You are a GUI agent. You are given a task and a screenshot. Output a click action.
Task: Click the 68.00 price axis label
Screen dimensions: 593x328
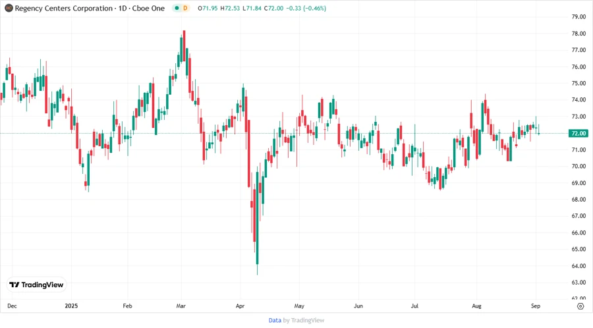click(x=579, y=200)
